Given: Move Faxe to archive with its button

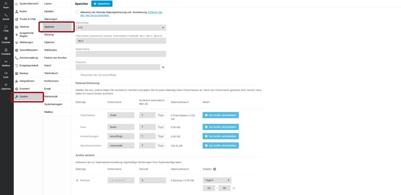Looking at the screenshot, I should pos(221,127).
